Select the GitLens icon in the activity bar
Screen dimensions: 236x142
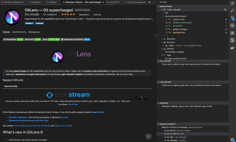232,40
